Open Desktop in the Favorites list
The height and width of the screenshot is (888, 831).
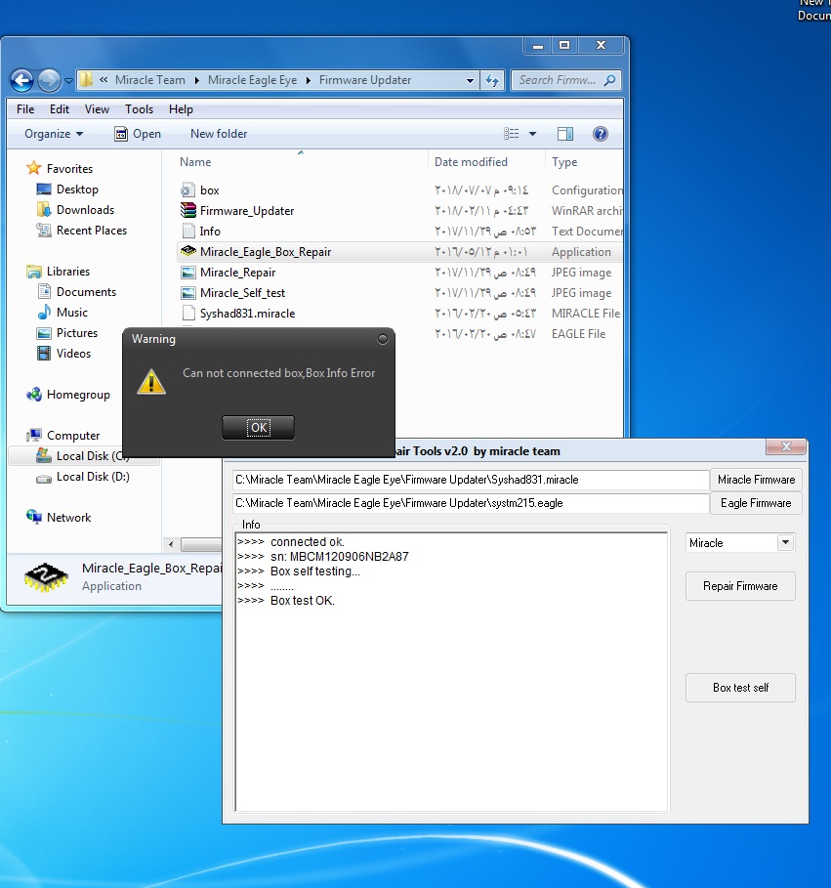point(77,190)
